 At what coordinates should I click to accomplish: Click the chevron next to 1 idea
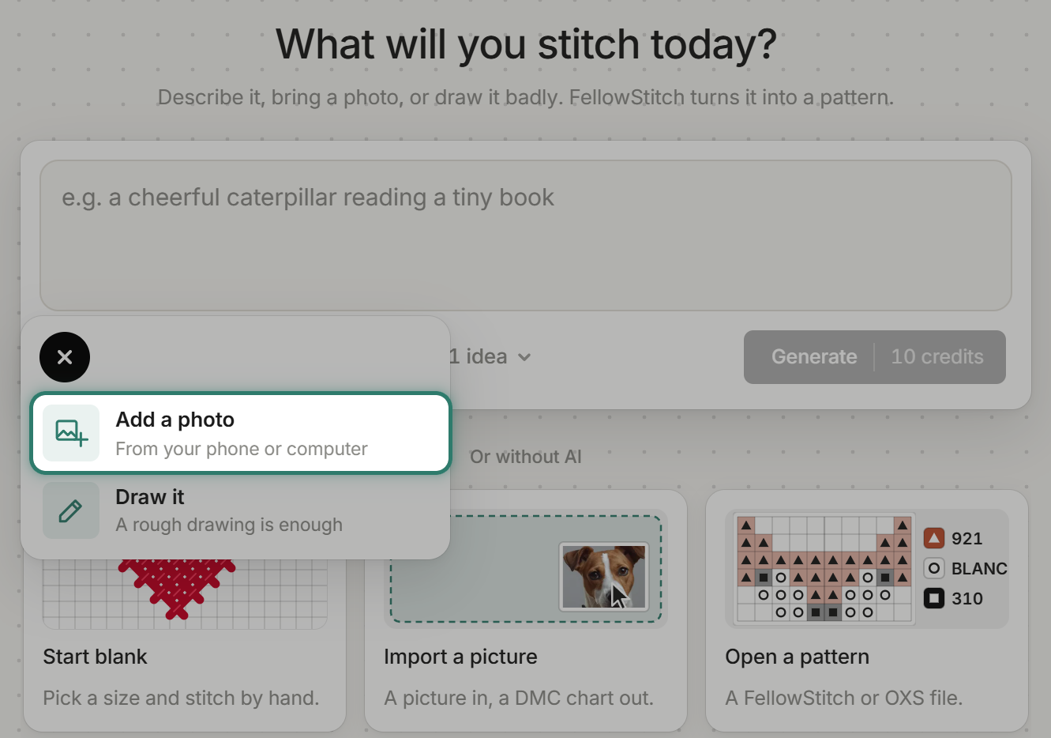(524, 357)
